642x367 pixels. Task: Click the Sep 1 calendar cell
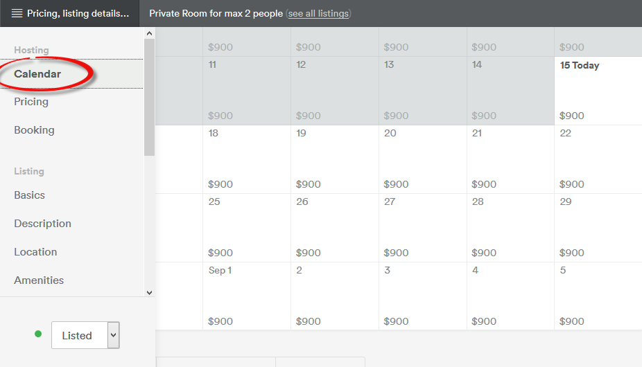[246, 296]
